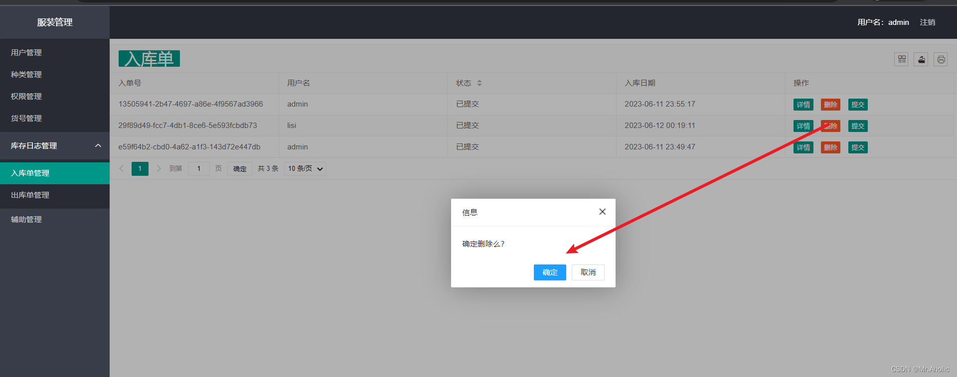Click order id e59f64b2-cbd0-4a62-a1f3-143d72e447db
This screenshot has width=957, height=377.
[189, 147]
